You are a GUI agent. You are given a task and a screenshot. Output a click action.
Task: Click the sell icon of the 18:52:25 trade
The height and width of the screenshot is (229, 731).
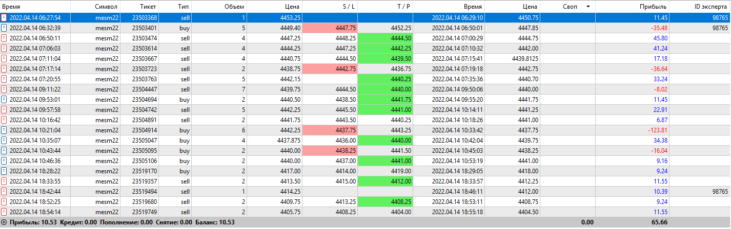coord(4,201)
